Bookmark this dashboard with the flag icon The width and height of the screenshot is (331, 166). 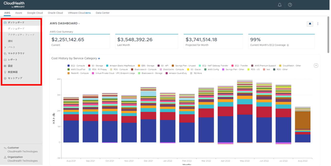(x=310, y=24)
